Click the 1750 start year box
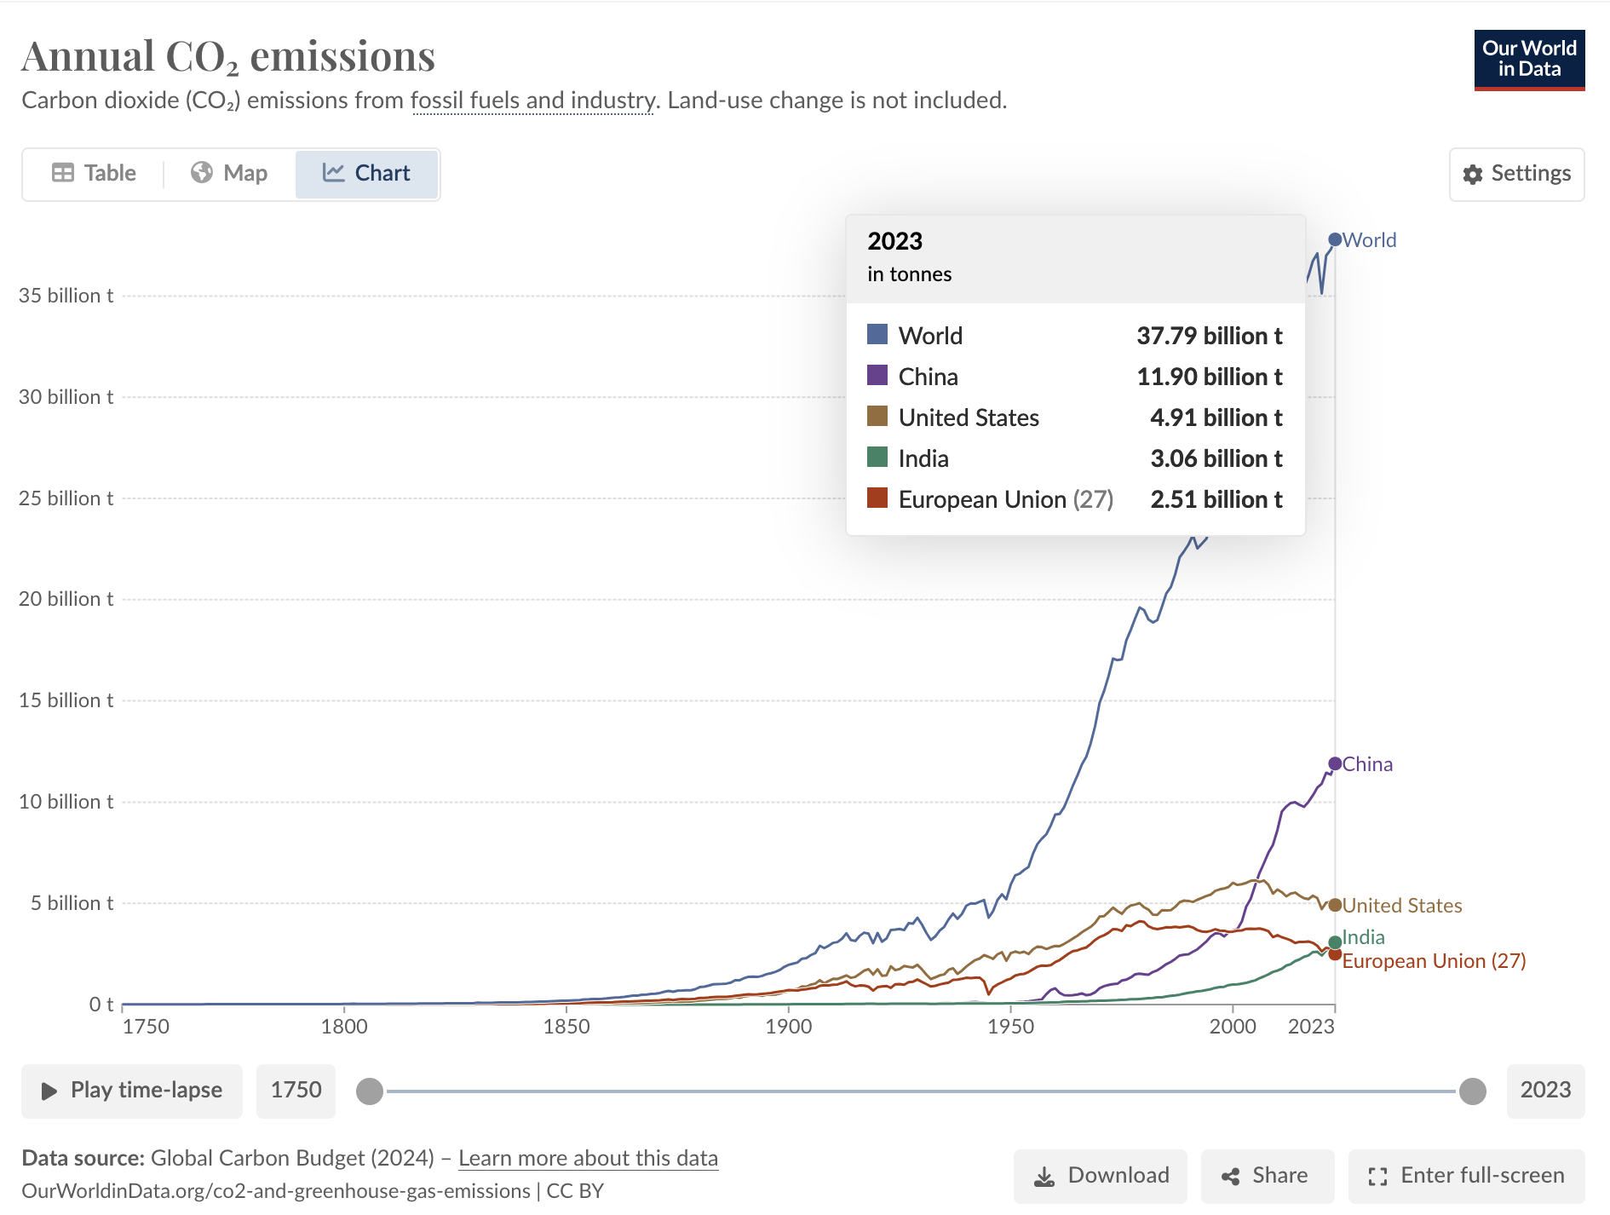This screenshot has height=1215, width=1610. (x=296, y=1091)
